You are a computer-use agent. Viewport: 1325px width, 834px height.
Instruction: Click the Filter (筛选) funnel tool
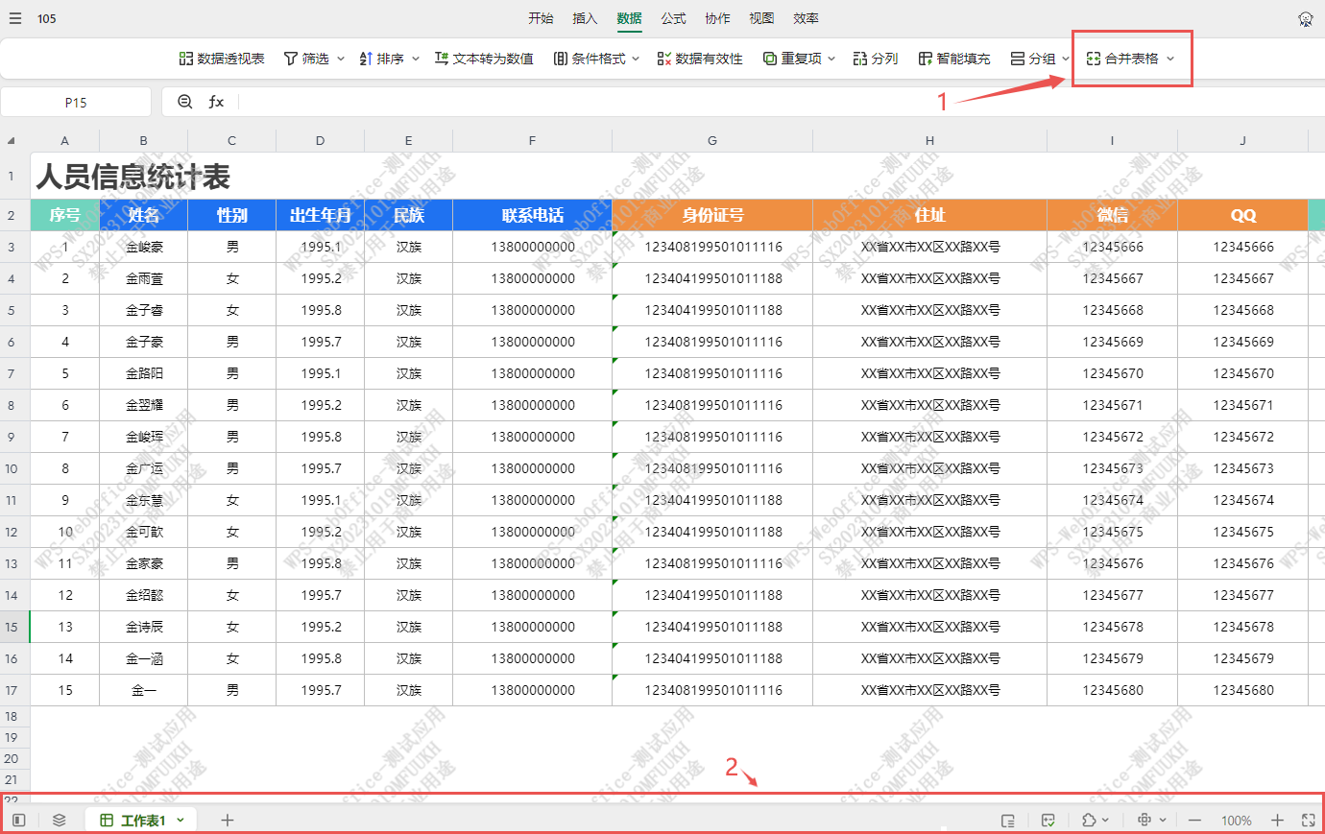tap(306, 59)
